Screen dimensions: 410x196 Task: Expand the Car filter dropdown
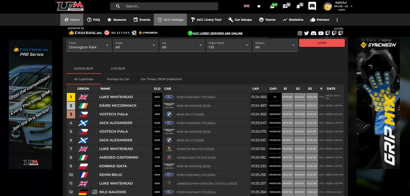[182, 45]
